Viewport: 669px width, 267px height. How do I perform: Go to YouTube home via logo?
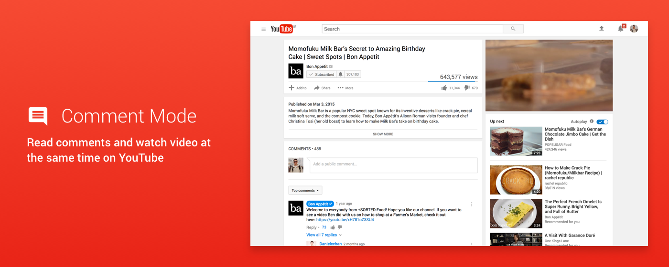coord(282,29)
